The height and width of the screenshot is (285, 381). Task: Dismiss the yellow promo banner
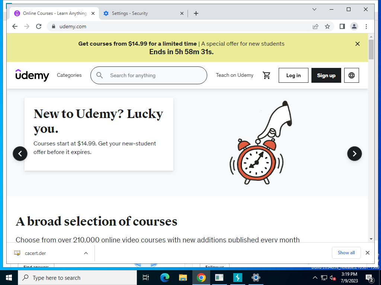pos(357,44)
